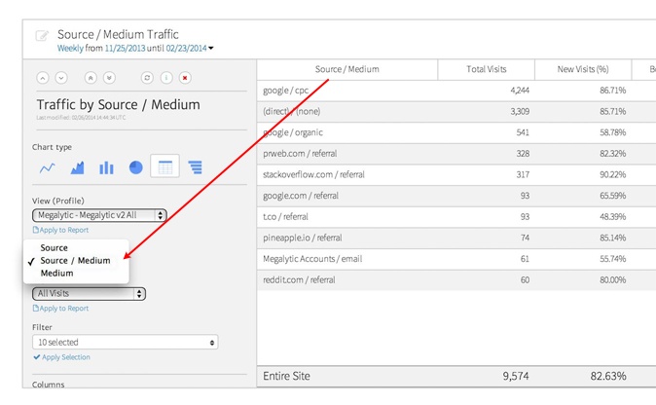
Task: Click the edit report title pencil icon
Action: coord(42,36)
